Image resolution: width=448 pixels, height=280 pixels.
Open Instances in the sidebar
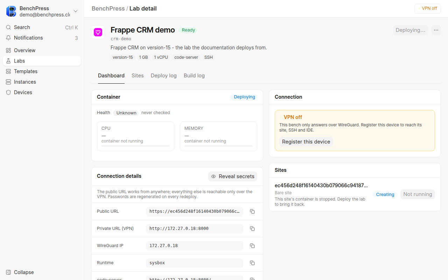pos(42,82)
